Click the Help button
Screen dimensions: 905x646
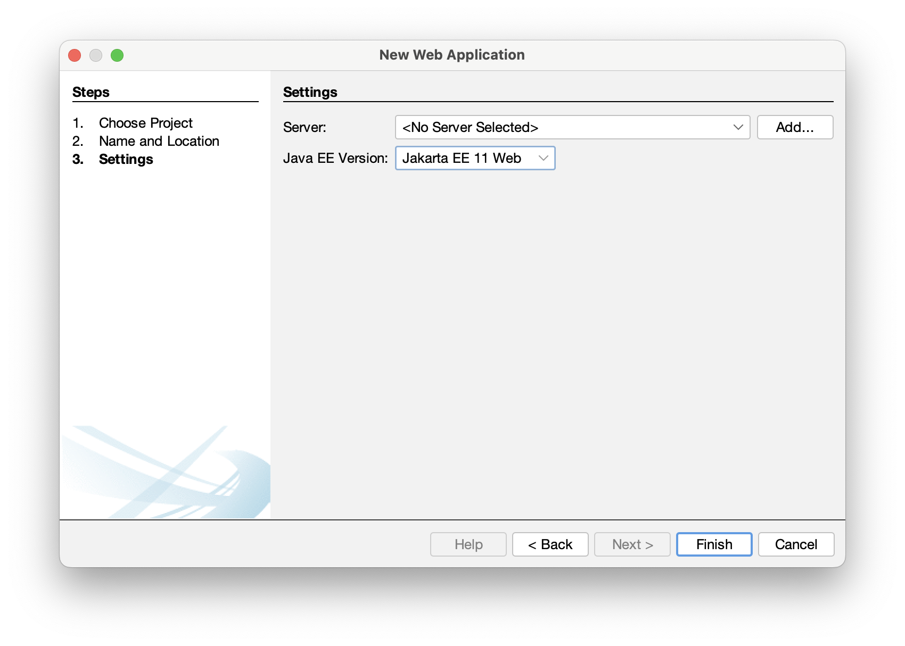(468, 544)
